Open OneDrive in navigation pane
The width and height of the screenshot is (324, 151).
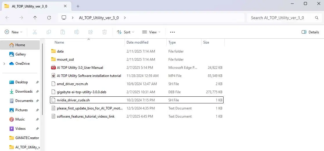tap(20, 64)
